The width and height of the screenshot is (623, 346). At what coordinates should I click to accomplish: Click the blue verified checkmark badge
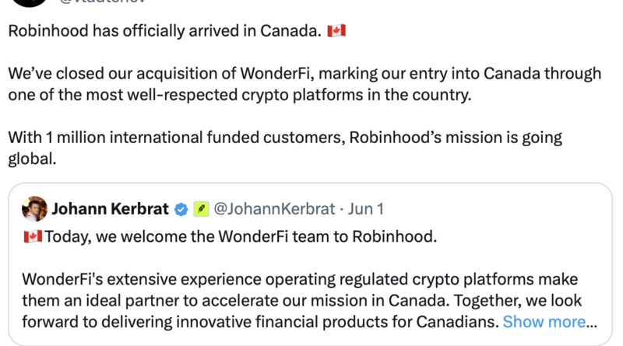click(181, 209)
